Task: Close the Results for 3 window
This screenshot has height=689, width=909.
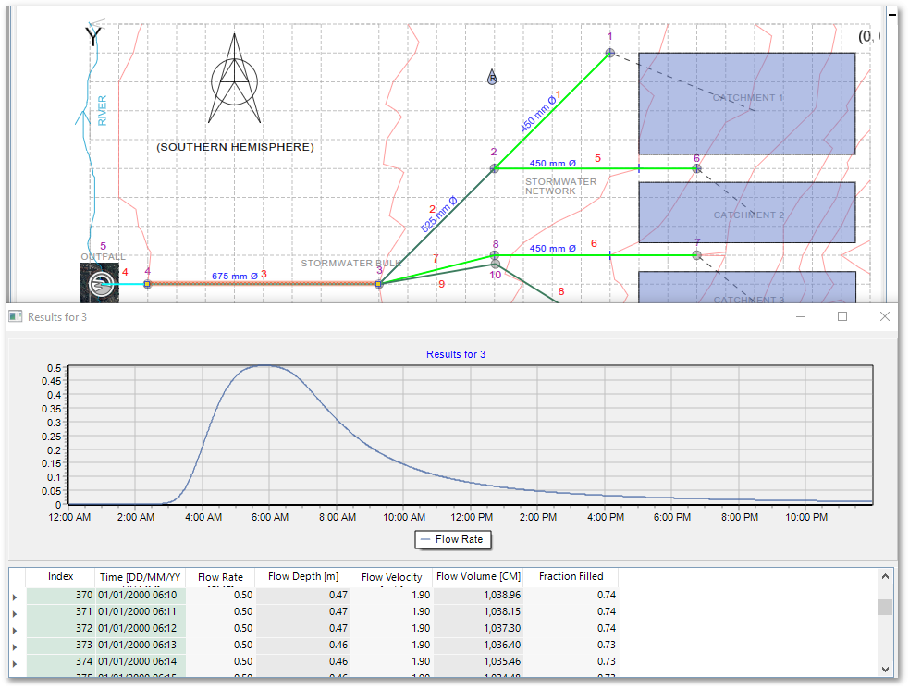Action: 885,316
